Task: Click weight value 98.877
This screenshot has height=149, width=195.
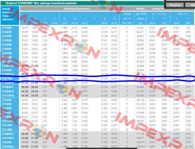Action: coord(140,138)
